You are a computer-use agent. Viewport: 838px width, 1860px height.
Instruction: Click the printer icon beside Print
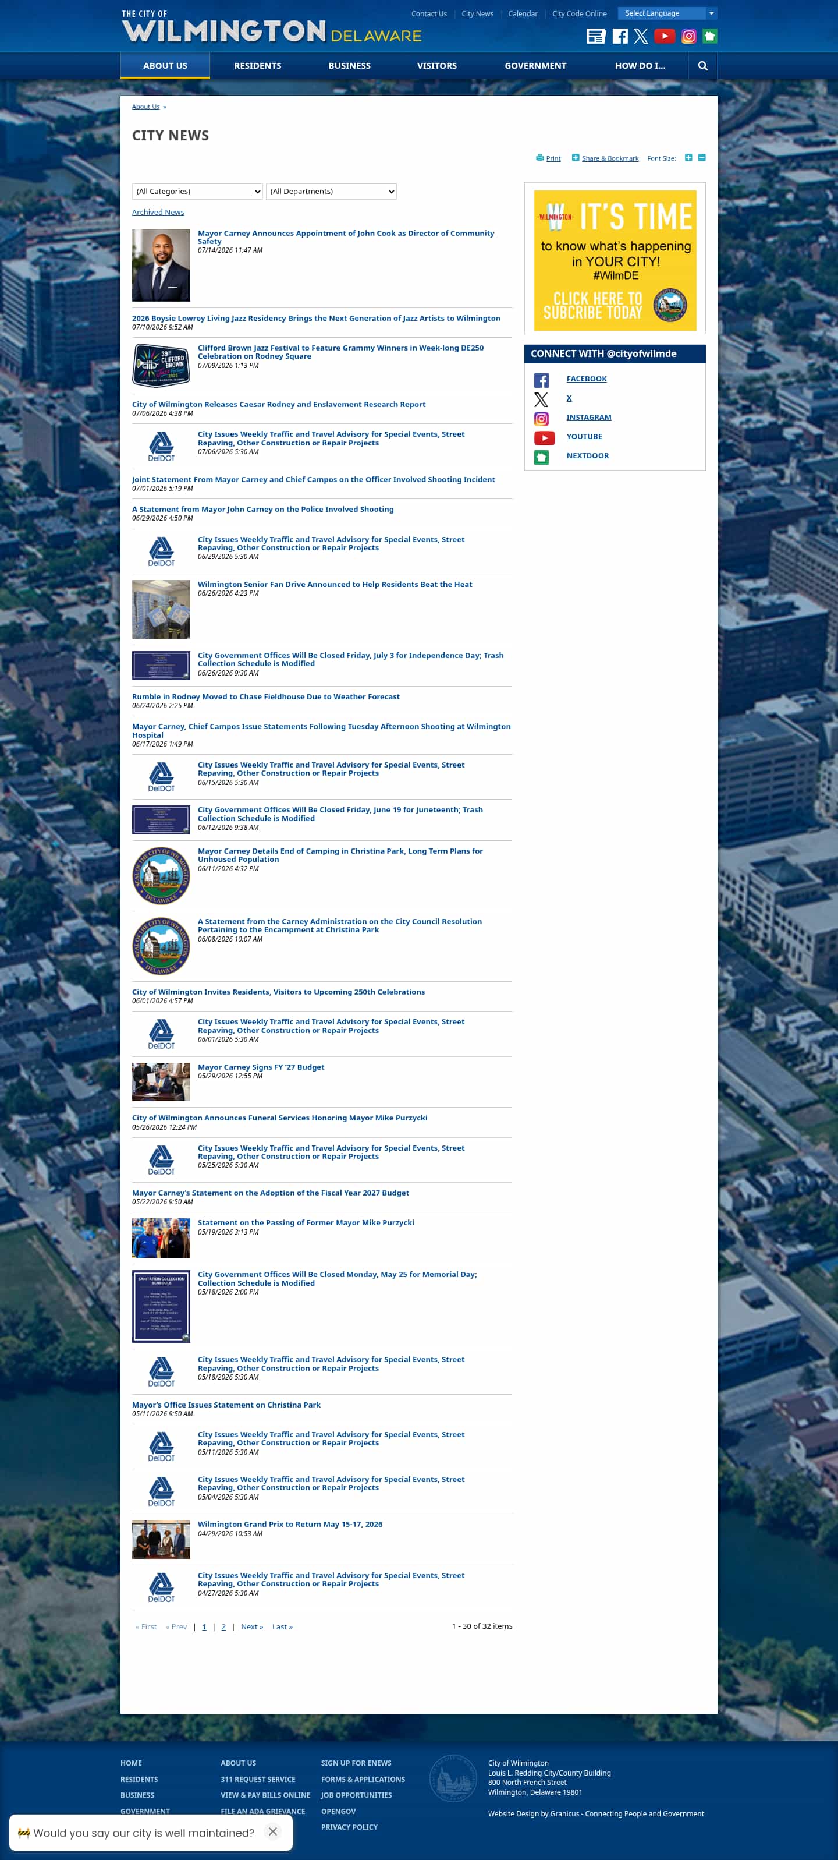pos(540,157)
